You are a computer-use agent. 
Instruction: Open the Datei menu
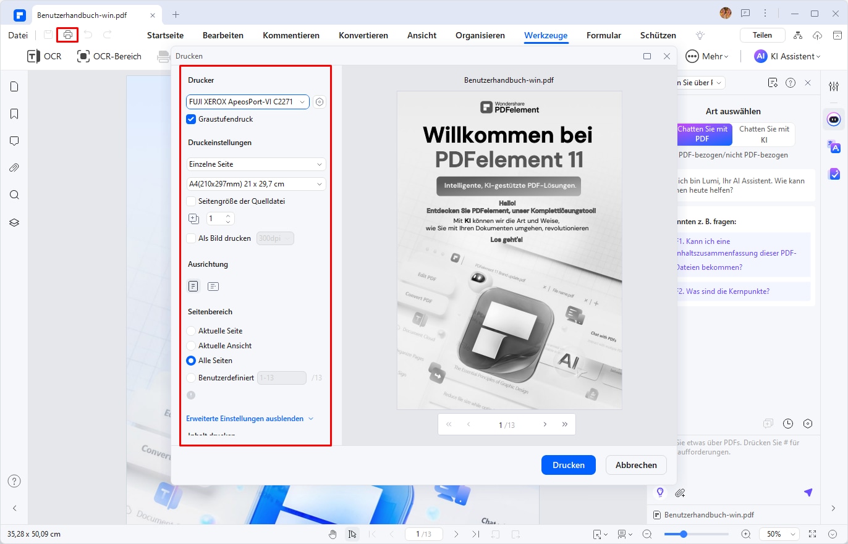point(18,35)
